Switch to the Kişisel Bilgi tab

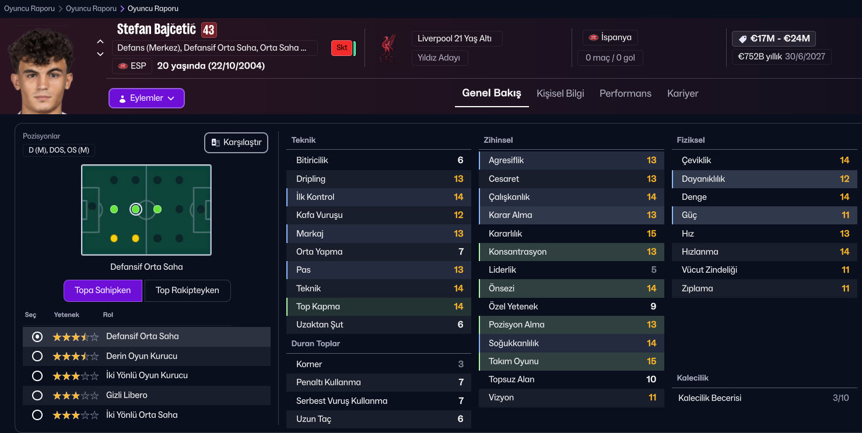point(560,93)
